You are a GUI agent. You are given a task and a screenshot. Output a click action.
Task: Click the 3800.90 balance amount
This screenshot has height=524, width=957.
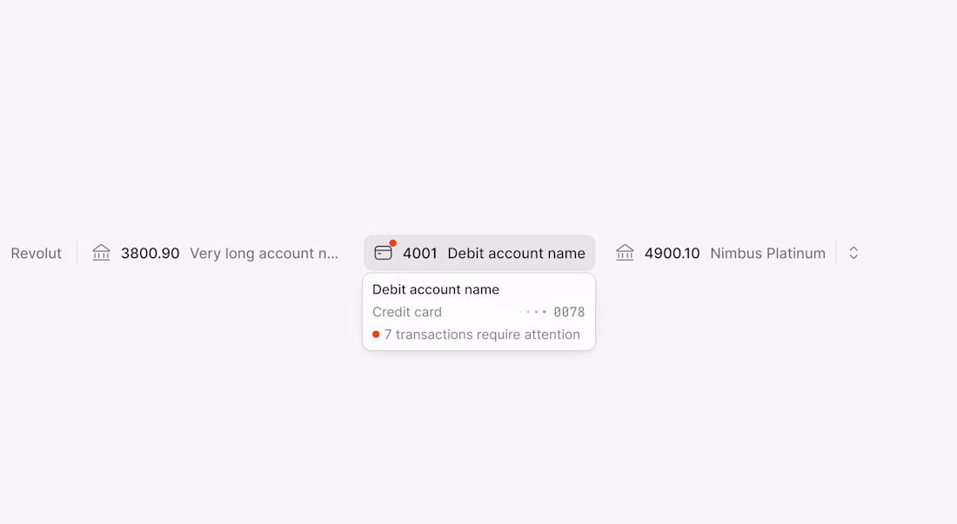click(x=150, y=254)
